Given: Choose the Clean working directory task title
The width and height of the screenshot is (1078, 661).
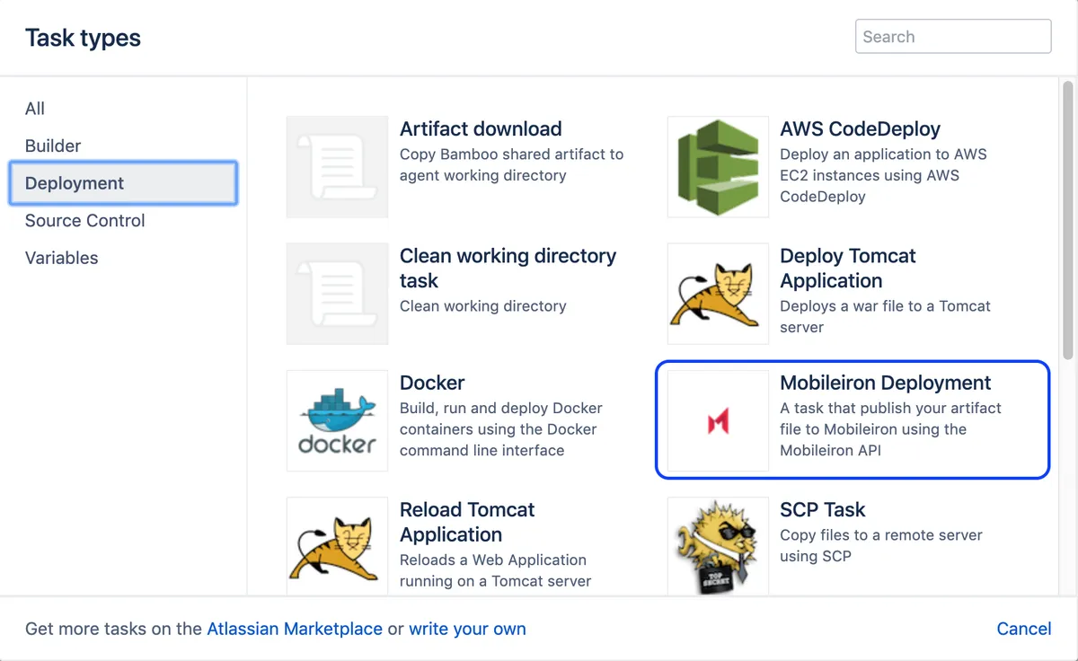Looking at the screenshot, I should (x=508, y=268).
